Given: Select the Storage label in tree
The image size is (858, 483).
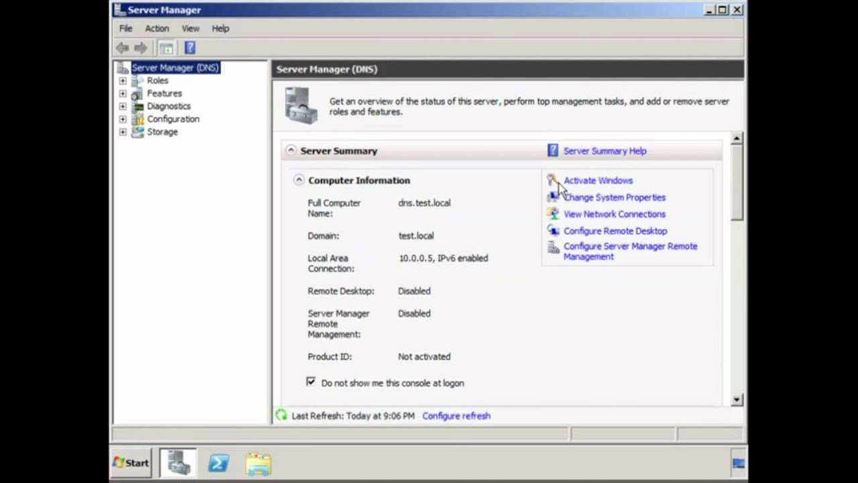Looking at the screenshot, I should pos(162,132).
